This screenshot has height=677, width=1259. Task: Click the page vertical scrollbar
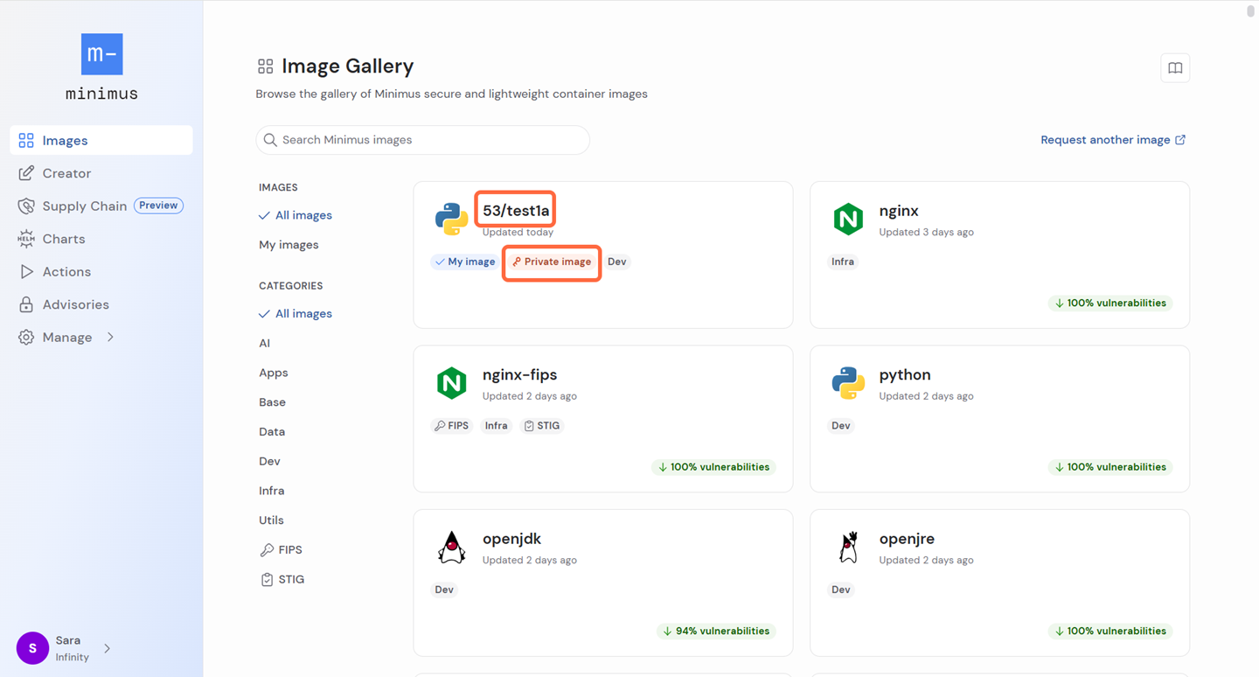pyautogui.click(x=1251, y=10)
